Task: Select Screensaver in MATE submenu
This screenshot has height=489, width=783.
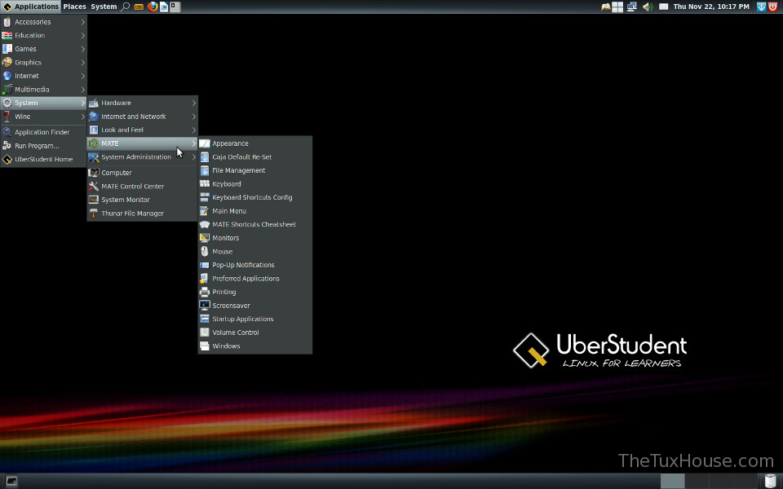Action: pos(231,306)
